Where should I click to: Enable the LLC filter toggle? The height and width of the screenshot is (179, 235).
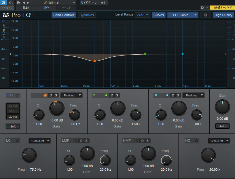coord(17,95)
